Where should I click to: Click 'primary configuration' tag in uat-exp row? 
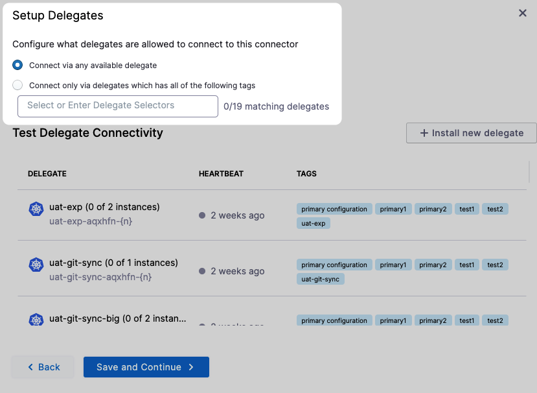click(x=334, y=209)
